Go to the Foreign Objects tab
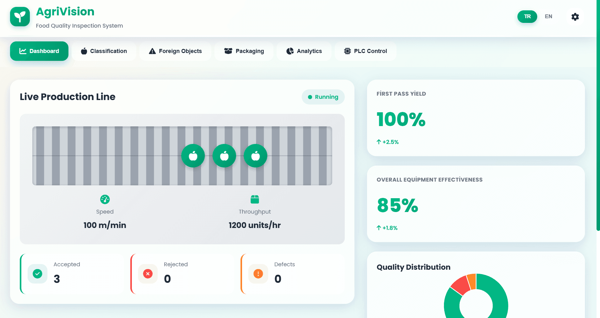Screen dimensions: 600x318 click(x=175, y=51)
